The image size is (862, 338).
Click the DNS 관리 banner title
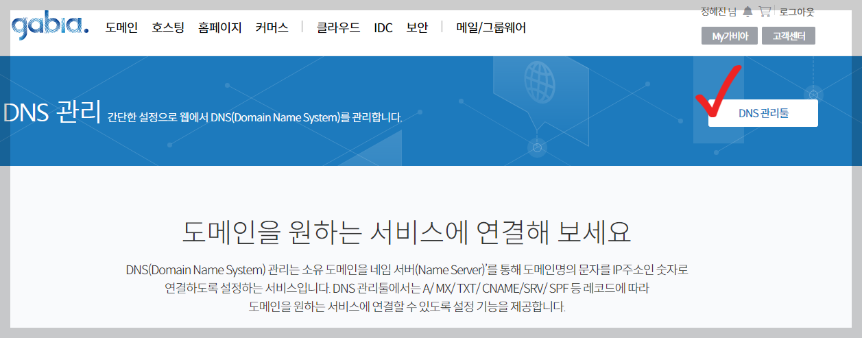(x=52, y=112)
